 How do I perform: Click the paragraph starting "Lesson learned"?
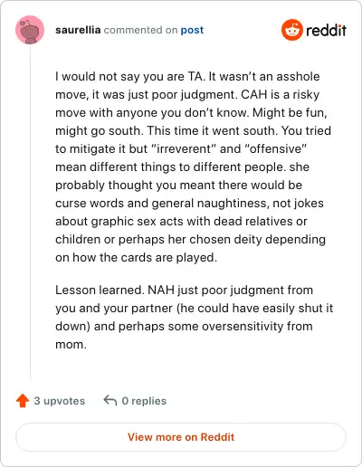coord(195,317)
